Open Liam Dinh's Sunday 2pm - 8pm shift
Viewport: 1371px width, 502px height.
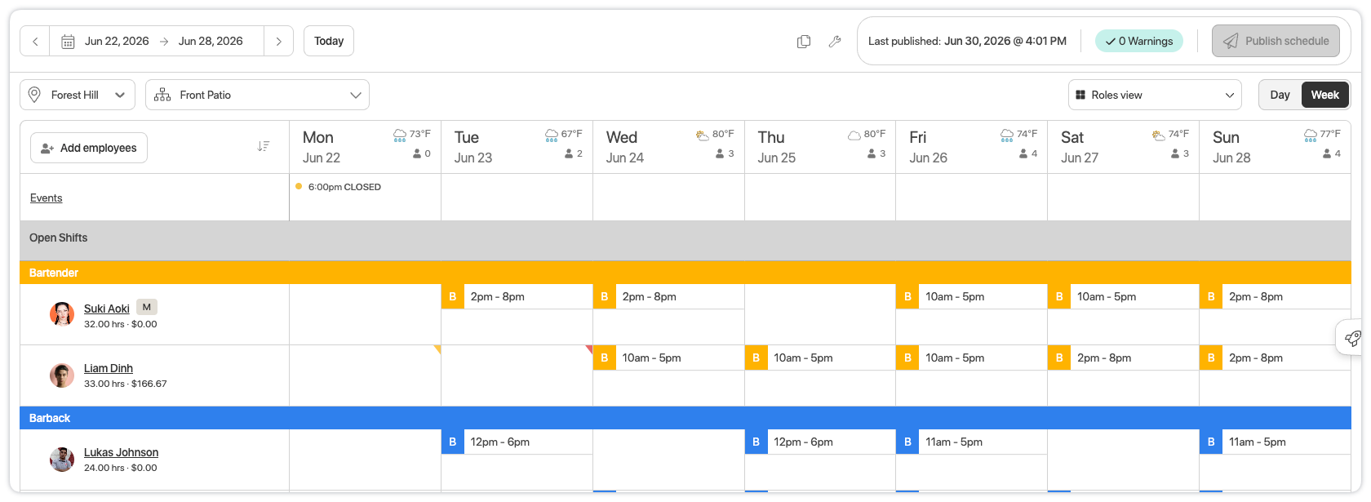[x=1275, y=358]
